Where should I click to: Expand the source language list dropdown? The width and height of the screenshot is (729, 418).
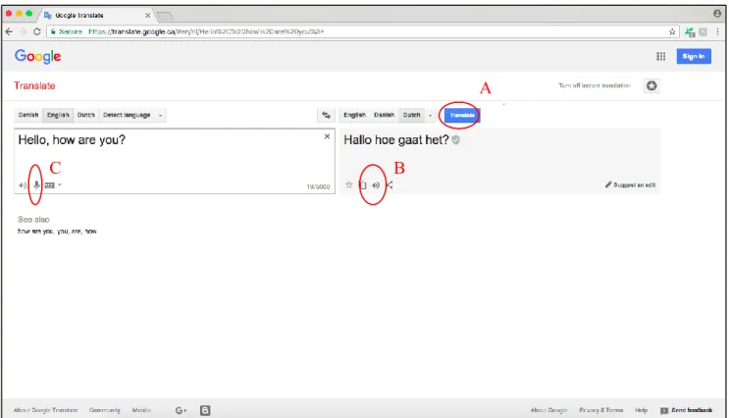tap(160, 115)
